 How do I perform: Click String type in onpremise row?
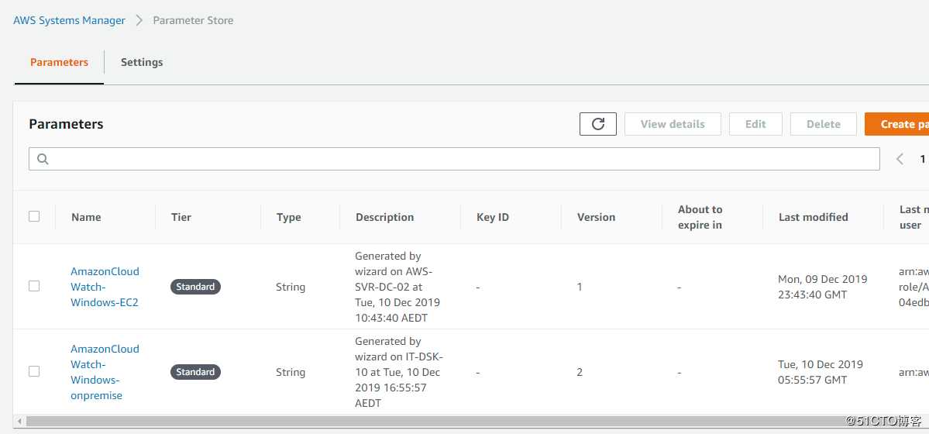click(x=291, y=372)
